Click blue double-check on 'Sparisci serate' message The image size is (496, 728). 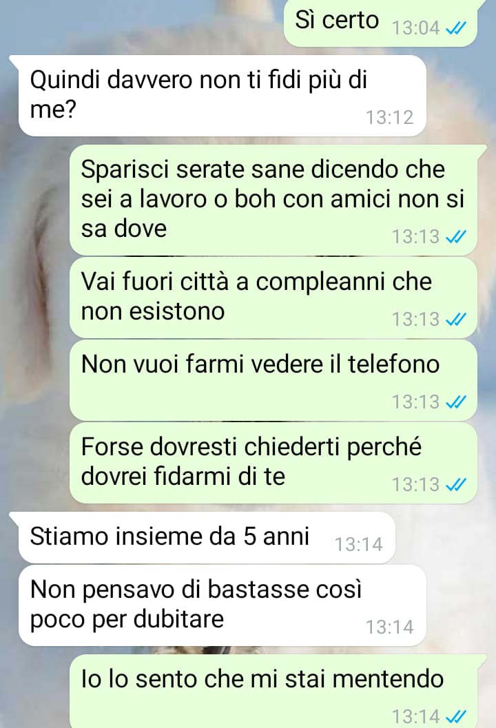click(x=455, y=237)
